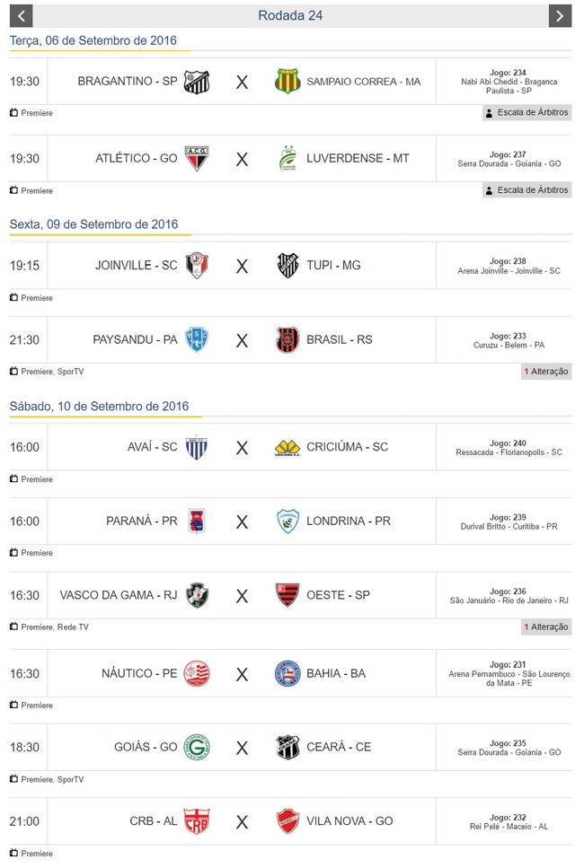
Task: Click the Rodada 24 header title
Action: point(290,15)
